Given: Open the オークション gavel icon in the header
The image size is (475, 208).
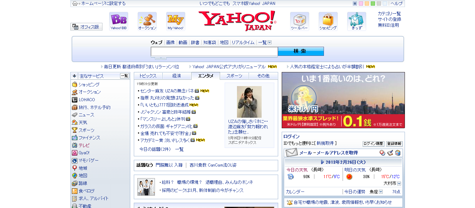Looking at the screenshot, I should click(x=147, y=21).
